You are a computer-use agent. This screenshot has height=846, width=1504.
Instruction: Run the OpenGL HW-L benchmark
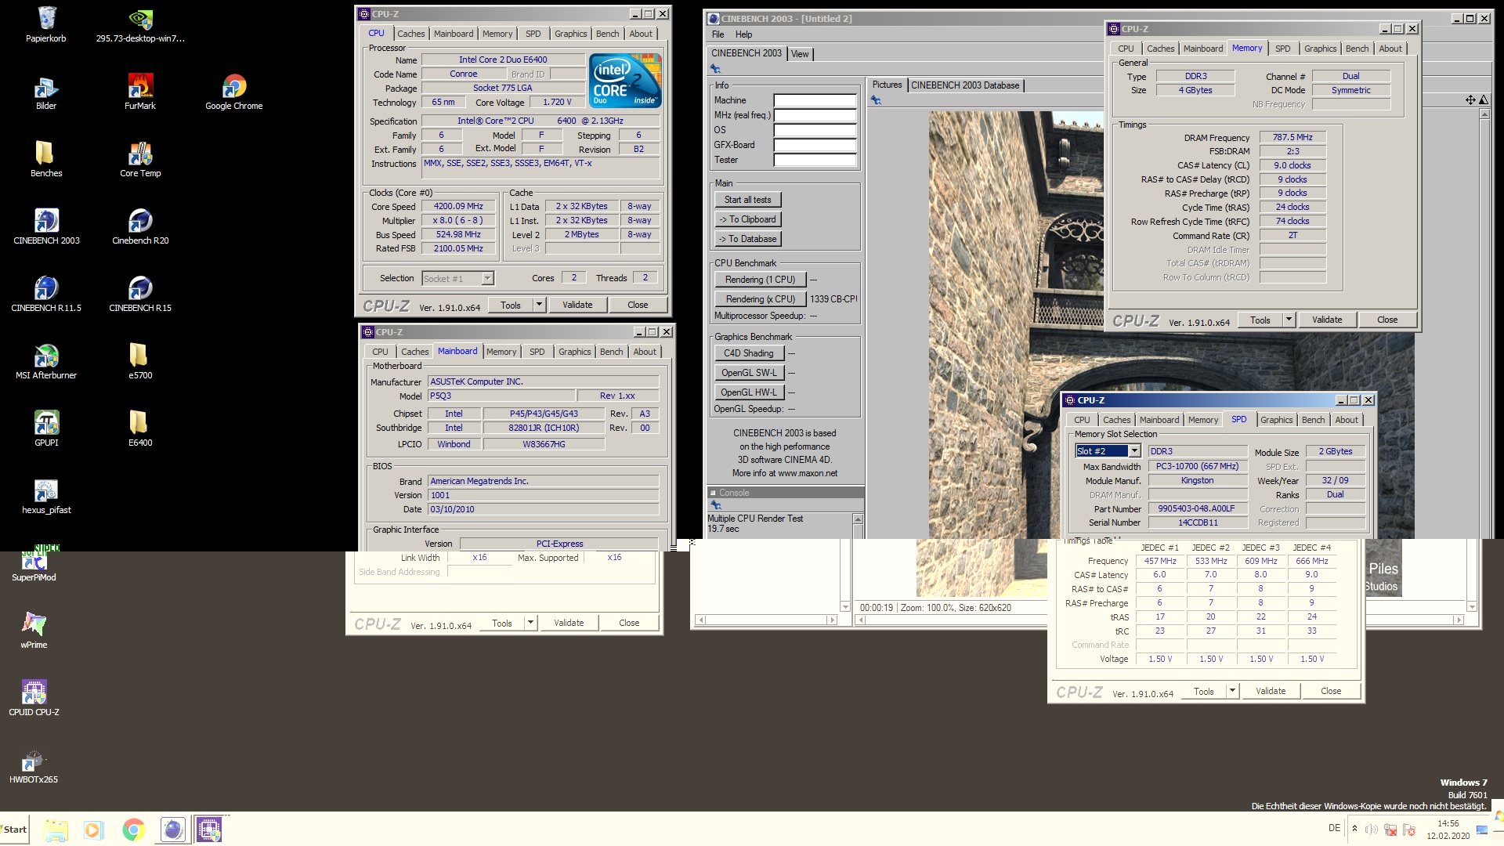pos(748,392)
